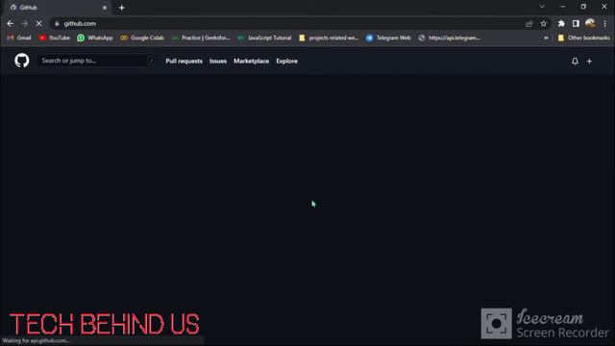This screenshot has height=346, width=615.
Task: Close the GitHub tab
Action: [105, 8]
